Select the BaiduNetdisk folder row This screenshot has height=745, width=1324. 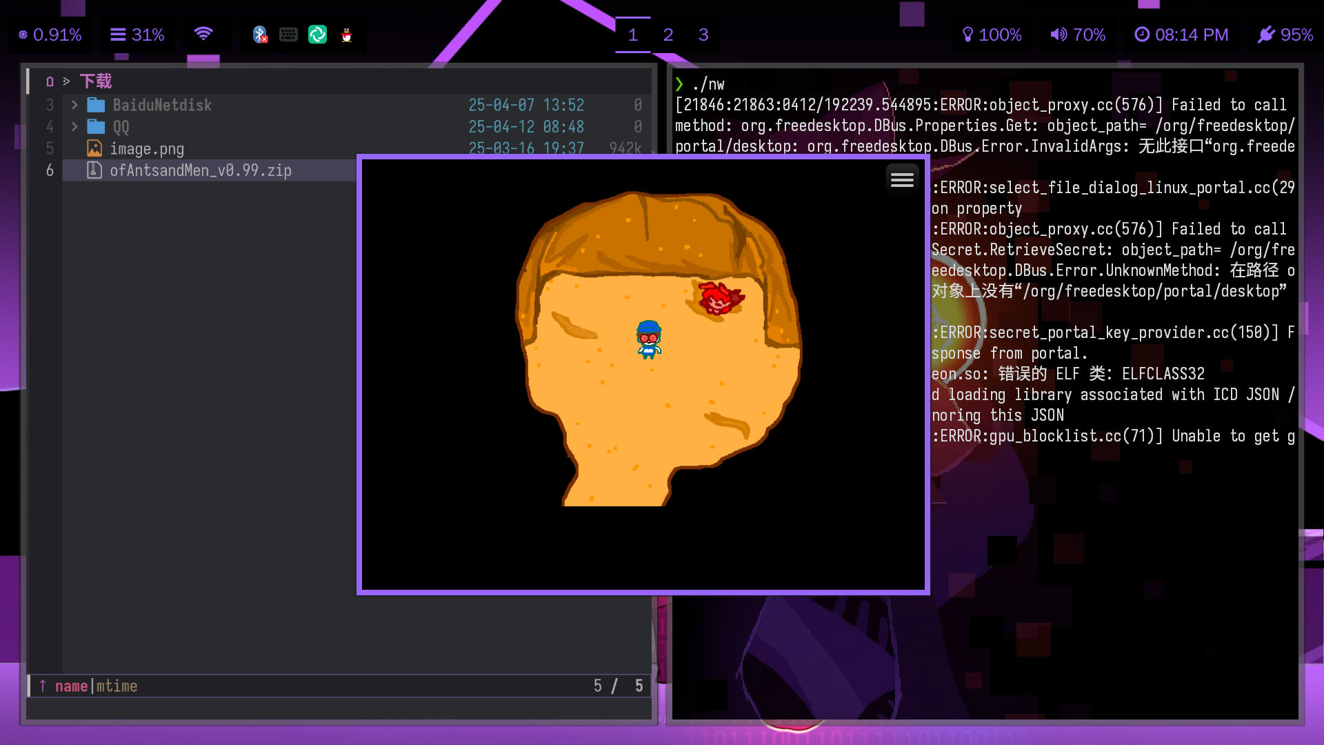click(x=357, y=105)
